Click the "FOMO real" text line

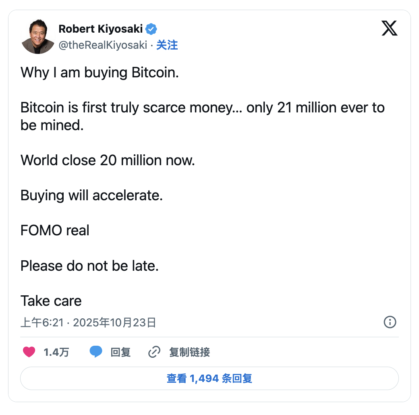point(55,230)
